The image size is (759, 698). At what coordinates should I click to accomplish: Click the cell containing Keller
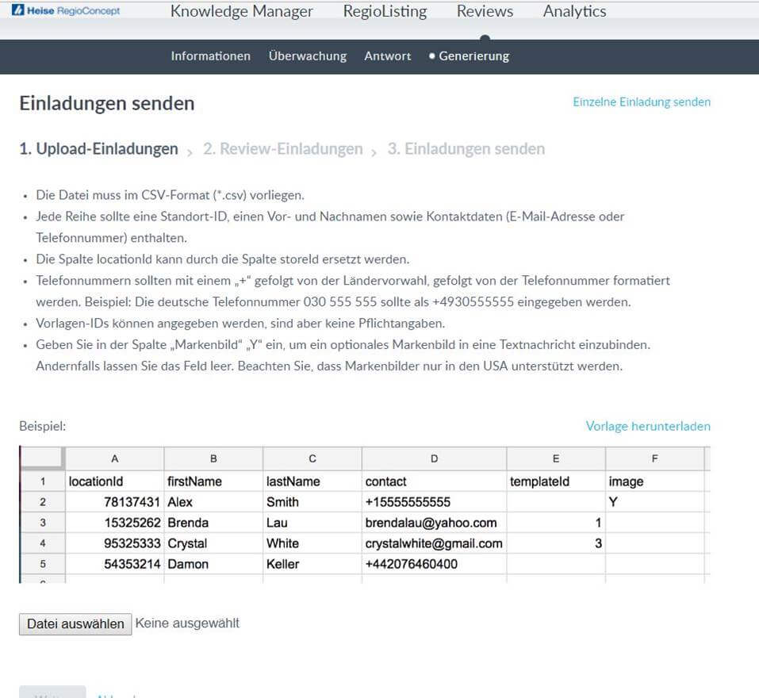pos(312,565)
